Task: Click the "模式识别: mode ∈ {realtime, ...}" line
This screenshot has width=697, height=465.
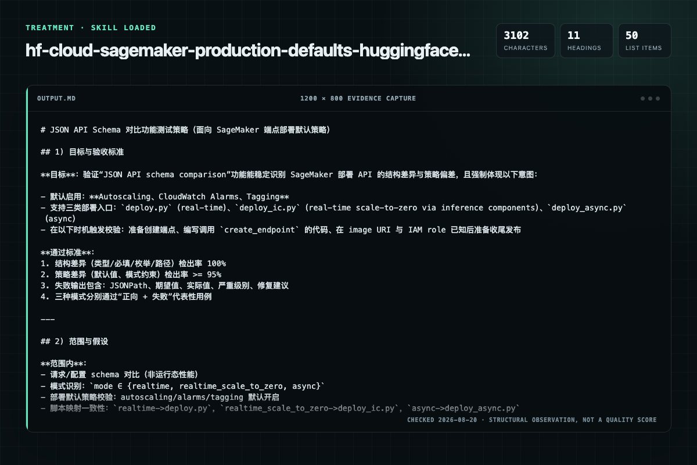Action: (183, 386)
